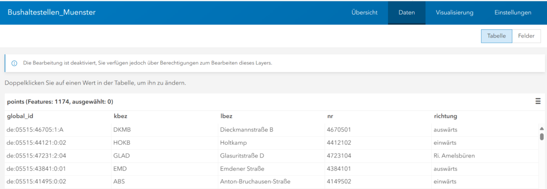This screenshot has height=189, width=547.
Task: Click the 4670501 number cell
Action: click(378, 130)
